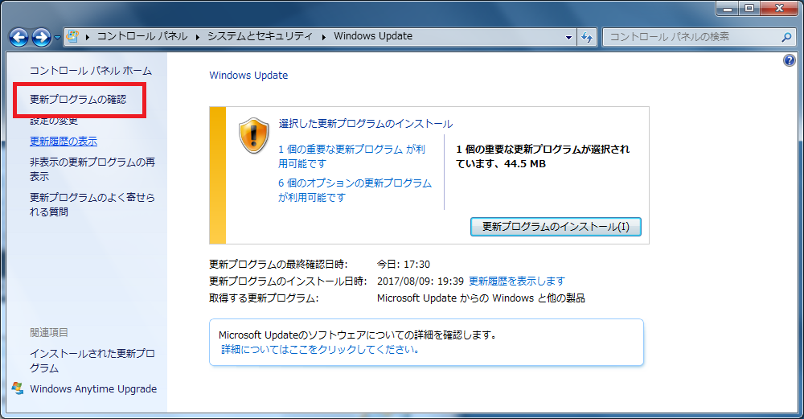The height and width of the screenshot is (419, 804).
Task: Open the address bar history dropdown
Action: pyautogui.click(x=568, y=37)
